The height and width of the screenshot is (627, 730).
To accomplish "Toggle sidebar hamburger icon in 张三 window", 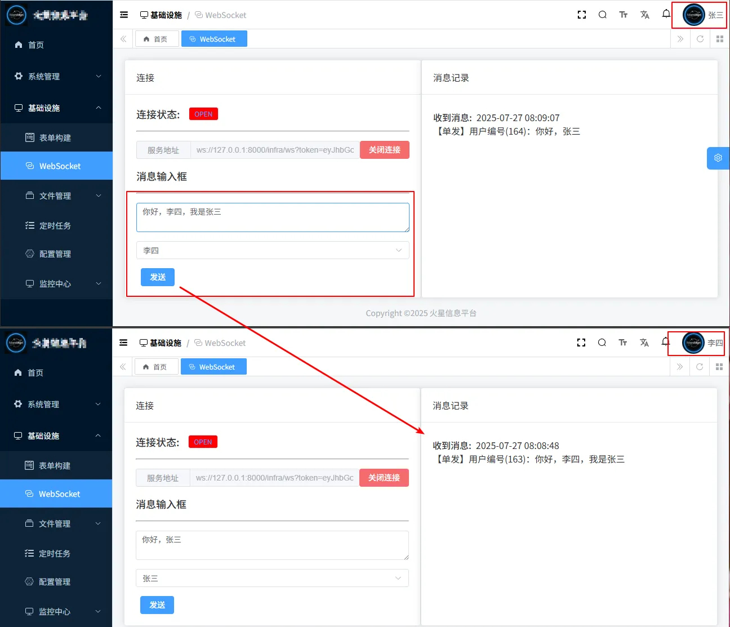I will click(x=124, y=15).
